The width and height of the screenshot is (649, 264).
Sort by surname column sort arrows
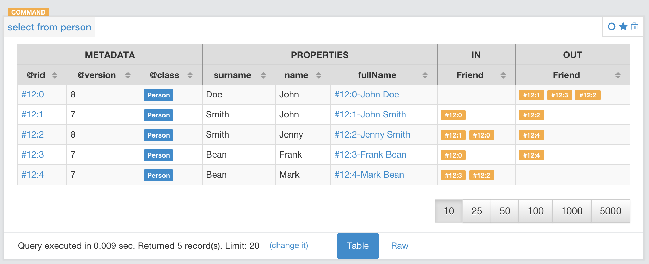click(x=263, y=75)
